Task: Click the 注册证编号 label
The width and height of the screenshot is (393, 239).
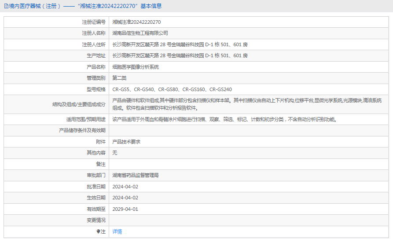Action: point(94,22)
